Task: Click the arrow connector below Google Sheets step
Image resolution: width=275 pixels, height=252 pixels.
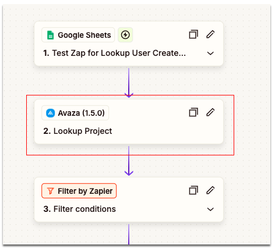Action: tap(129, 83)
